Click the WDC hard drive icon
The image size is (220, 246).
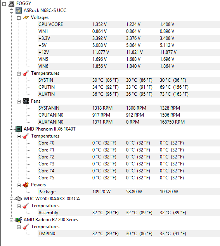(19, 199)
